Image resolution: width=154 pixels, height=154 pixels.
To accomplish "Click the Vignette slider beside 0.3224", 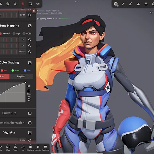I will [x=9, y=140].
